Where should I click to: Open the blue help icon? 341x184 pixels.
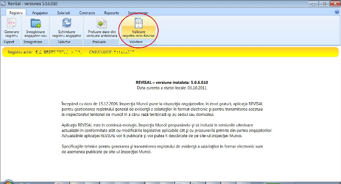[x=337, y=12]
